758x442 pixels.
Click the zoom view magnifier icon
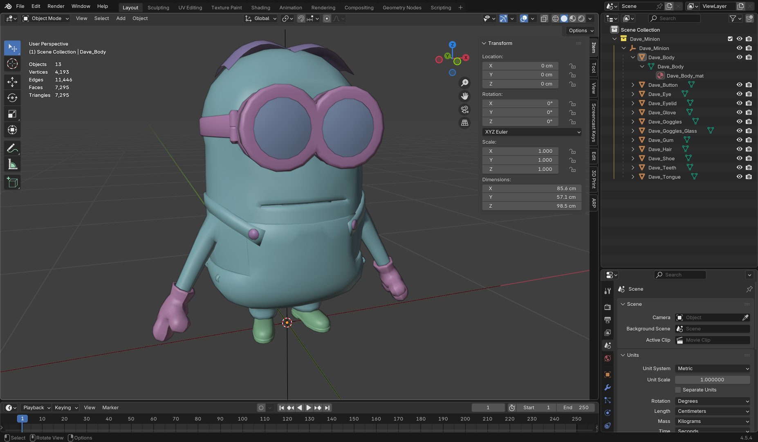pyautogui.click(x=465, y=83)
